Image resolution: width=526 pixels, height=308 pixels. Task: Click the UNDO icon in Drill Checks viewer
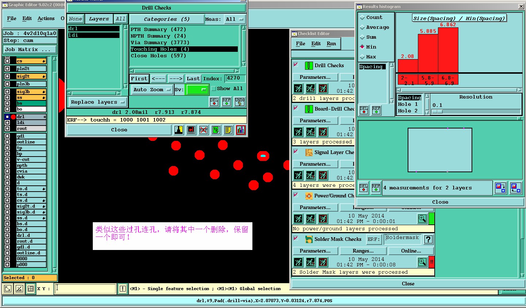pos(240,102)
